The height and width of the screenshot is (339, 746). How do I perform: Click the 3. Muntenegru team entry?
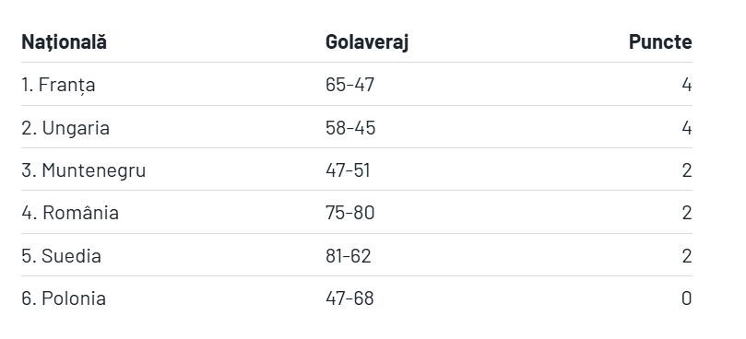tap(83, 170)
